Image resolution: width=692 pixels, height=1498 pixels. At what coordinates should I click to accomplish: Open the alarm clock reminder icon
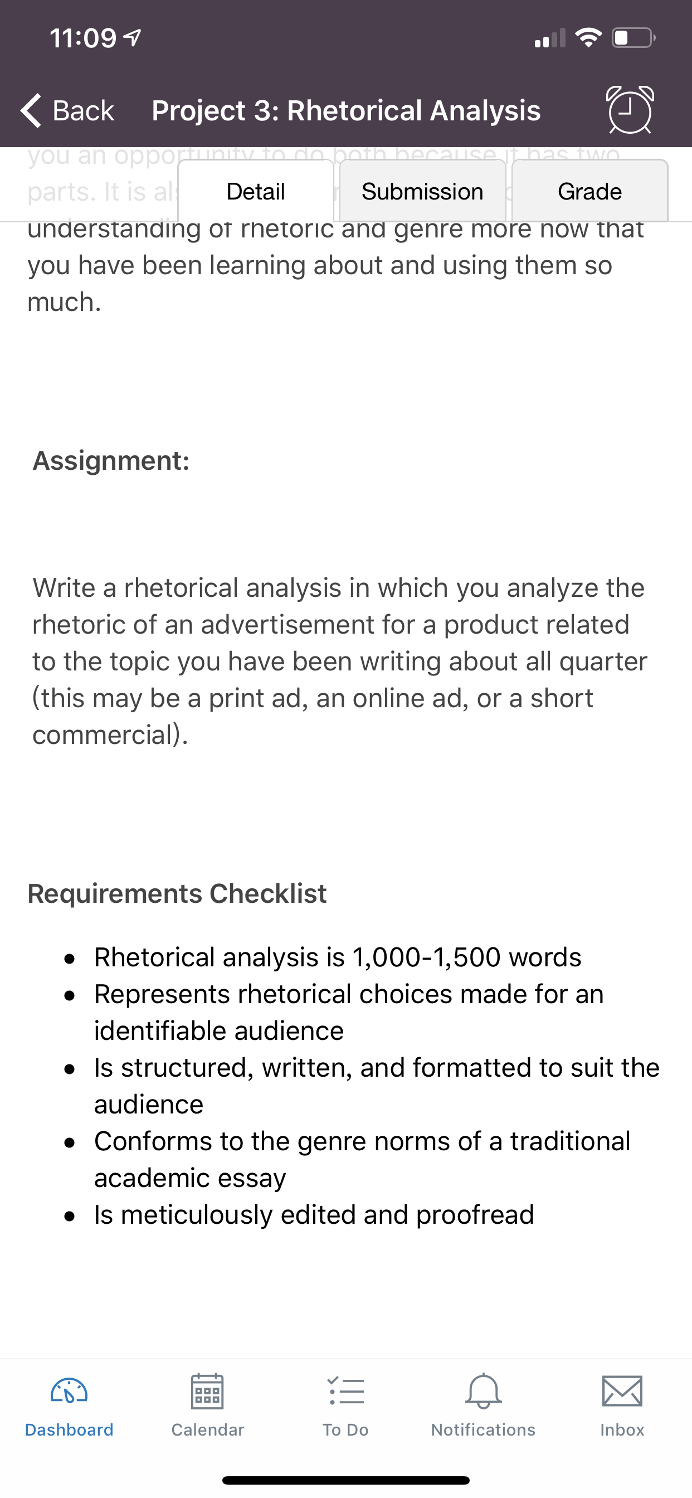[x=630, y=110]
